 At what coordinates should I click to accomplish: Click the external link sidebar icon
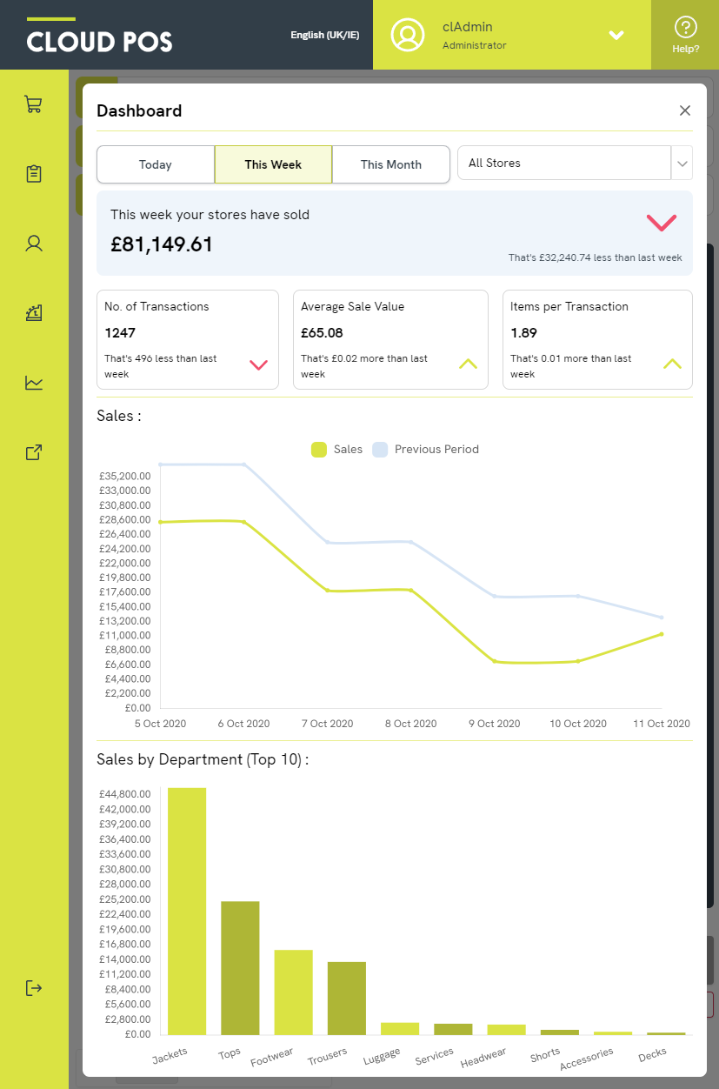coord(34,452)
